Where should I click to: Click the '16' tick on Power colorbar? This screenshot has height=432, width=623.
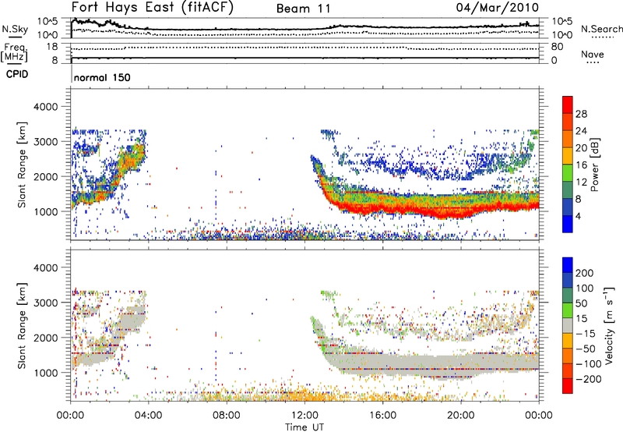tap(581, 165)
